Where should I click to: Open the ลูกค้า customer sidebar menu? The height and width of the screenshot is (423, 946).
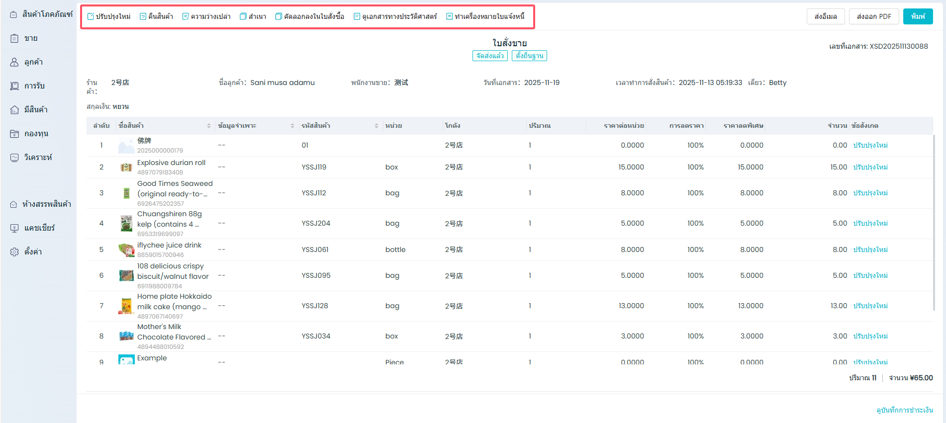click(33, 62)
